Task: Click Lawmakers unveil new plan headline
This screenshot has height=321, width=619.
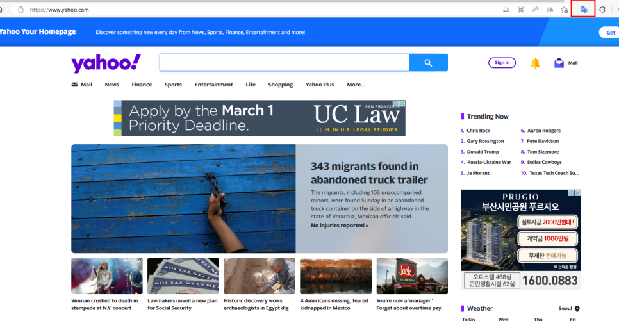Action: (183, 304)
